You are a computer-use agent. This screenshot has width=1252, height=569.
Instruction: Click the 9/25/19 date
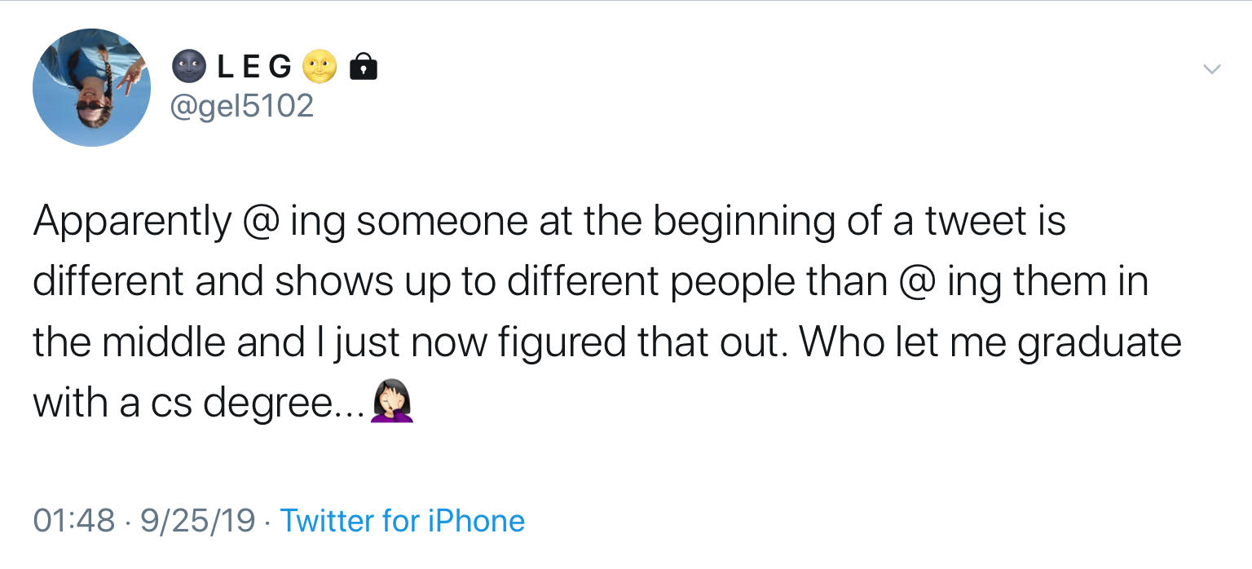click(x=198, y=521)
